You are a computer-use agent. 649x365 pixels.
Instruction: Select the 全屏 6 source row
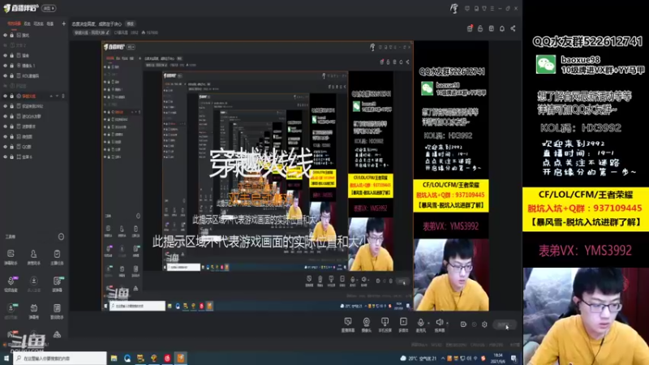[x=34, y=157]
